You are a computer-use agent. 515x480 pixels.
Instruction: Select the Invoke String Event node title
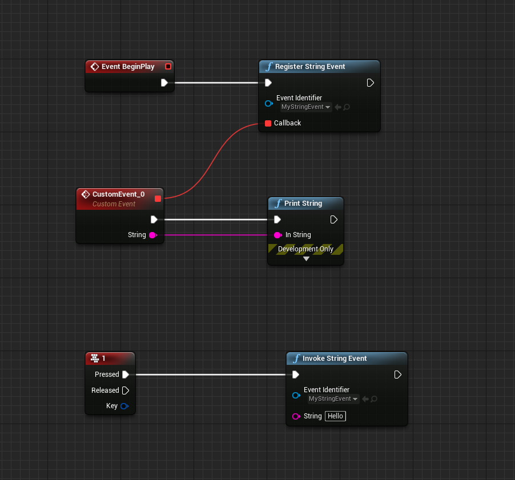[335, 359]
